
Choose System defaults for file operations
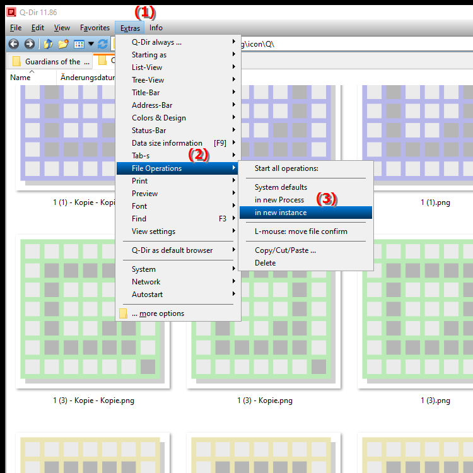point(306,187)
